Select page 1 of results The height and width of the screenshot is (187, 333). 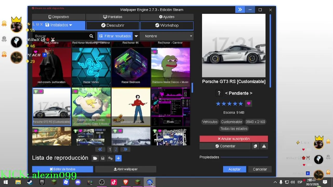click(110, 149)
